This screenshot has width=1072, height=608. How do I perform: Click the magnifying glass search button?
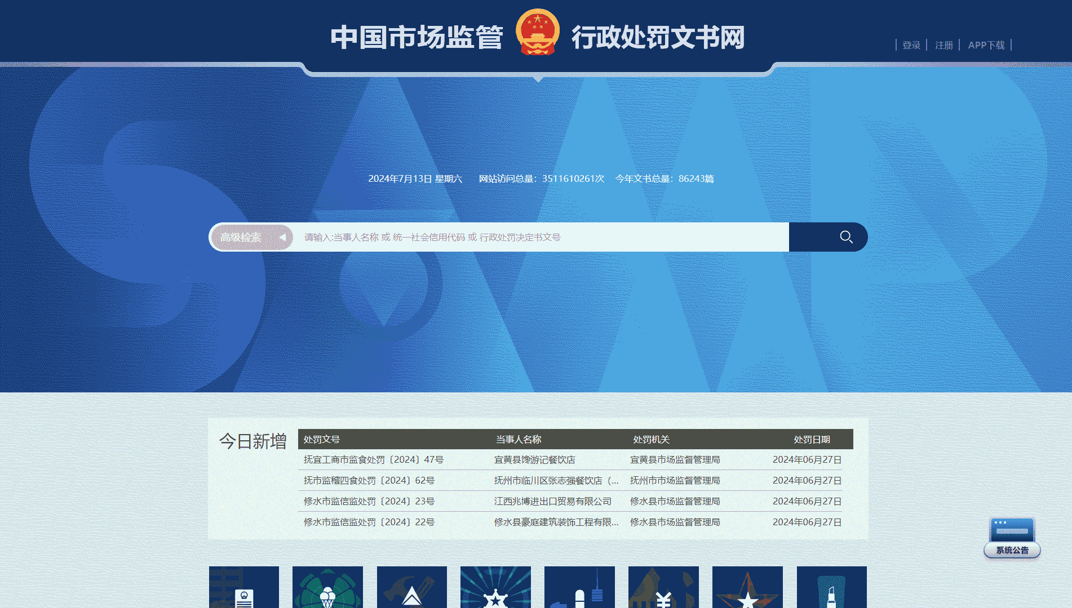click(828, 237)
